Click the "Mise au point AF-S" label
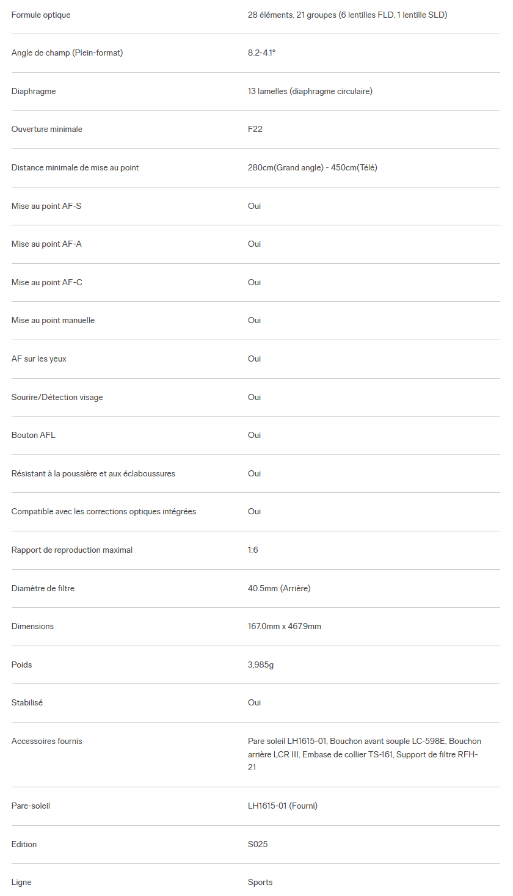Screen dimensions: 513x896 click(46, 206)
